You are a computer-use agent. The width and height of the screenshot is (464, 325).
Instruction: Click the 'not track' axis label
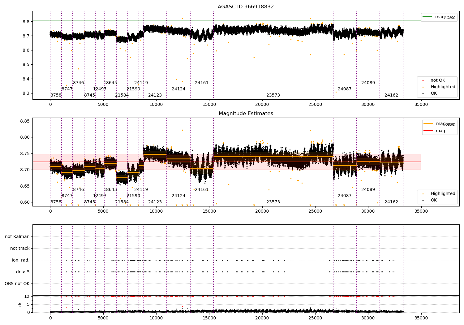pos(20,248)
